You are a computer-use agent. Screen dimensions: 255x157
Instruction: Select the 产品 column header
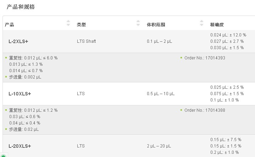pos(10,25)
